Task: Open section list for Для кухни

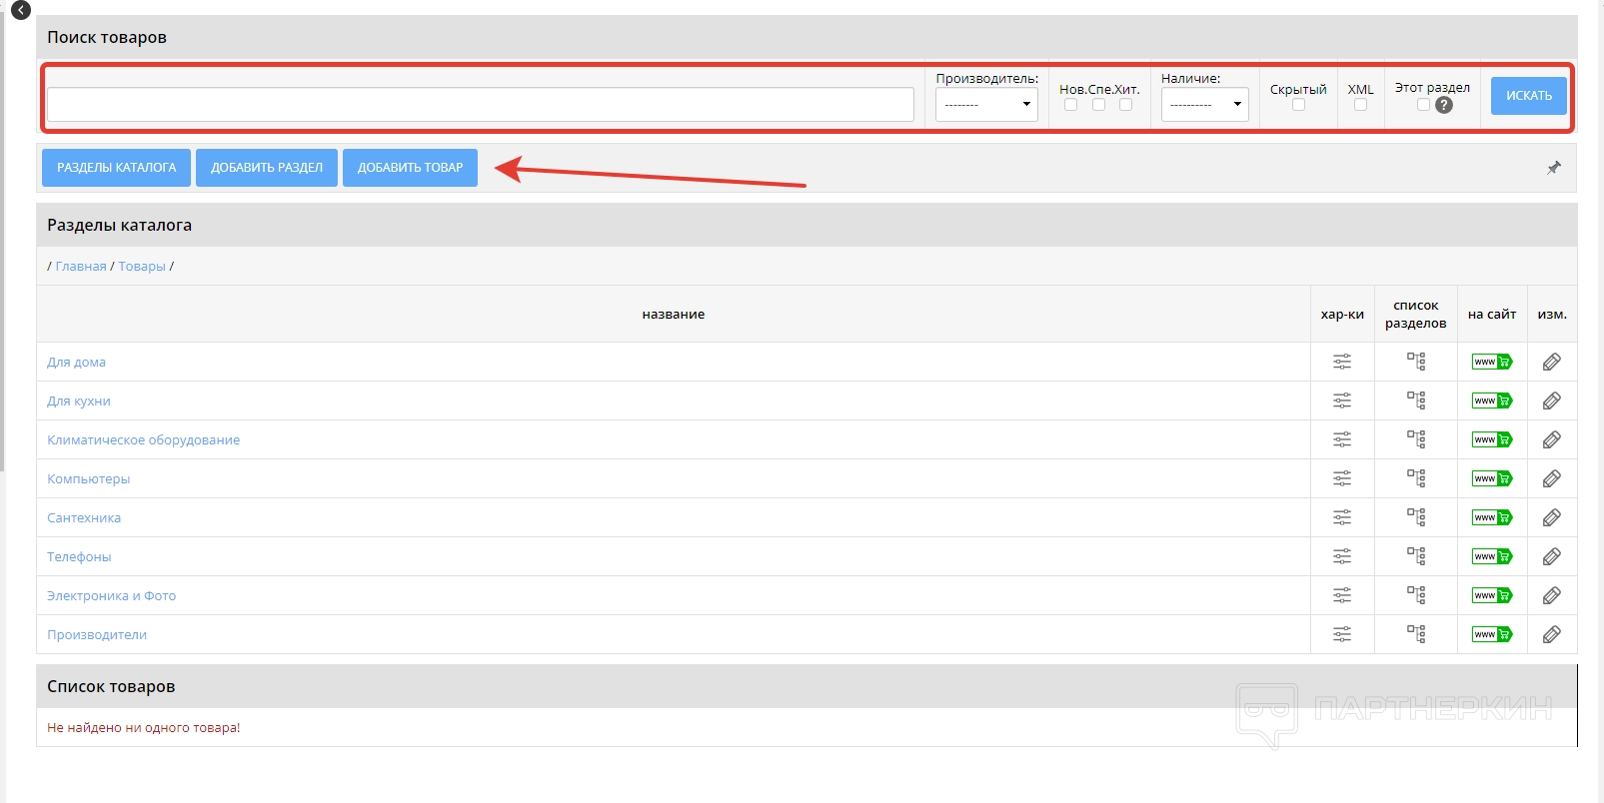Action: tap(1415, 401)
